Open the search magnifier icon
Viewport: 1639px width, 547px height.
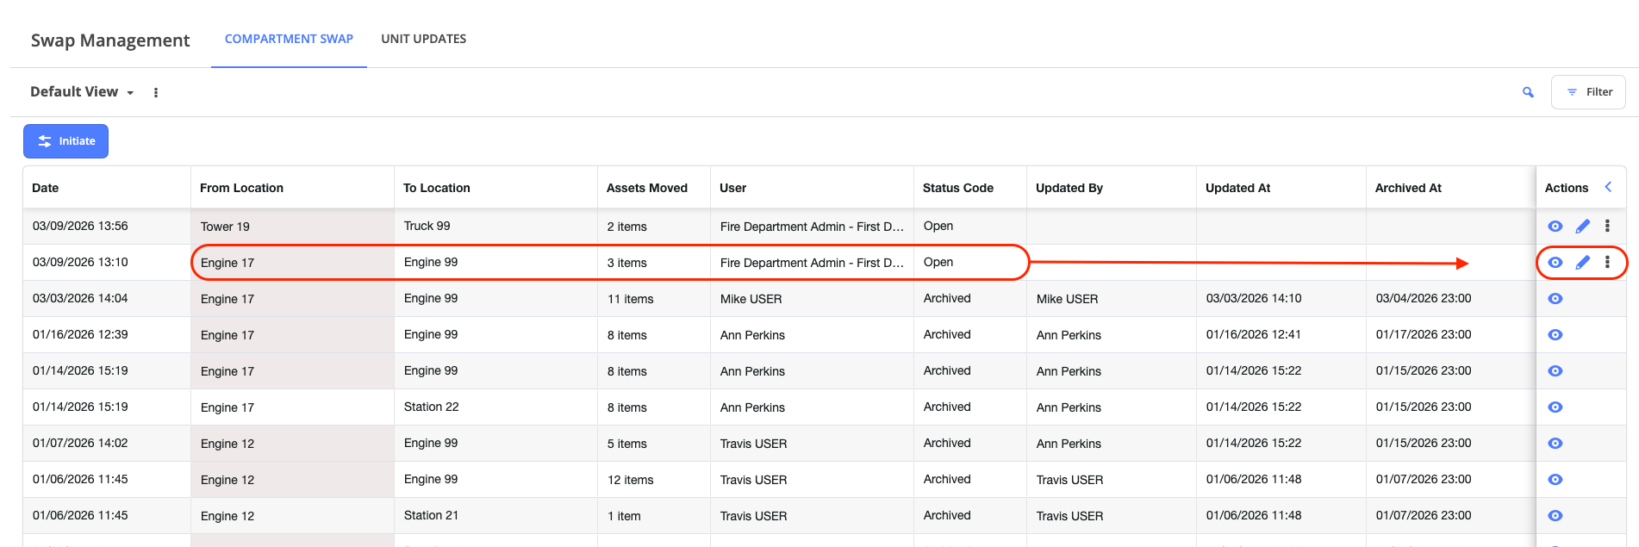(x=1528, y=92)
